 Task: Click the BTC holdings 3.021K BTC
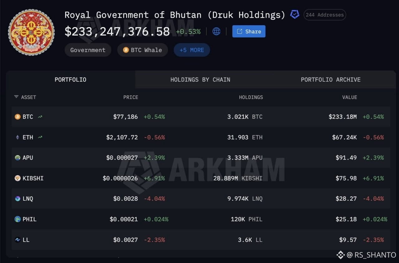[x=245, y=117]
